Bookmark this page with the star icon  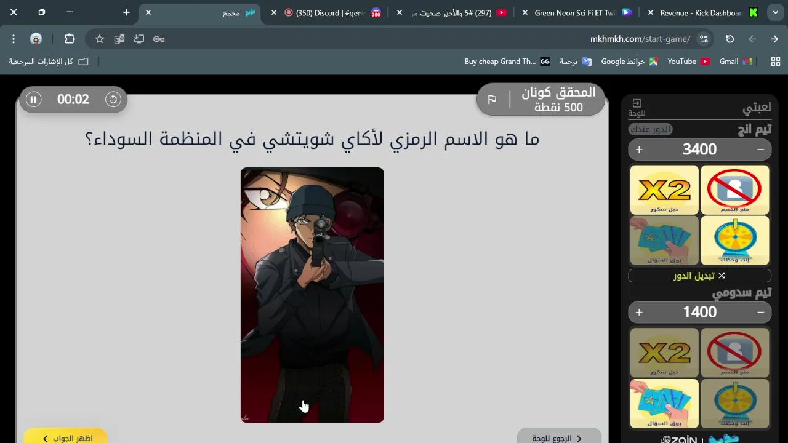[x=100, y=39]
